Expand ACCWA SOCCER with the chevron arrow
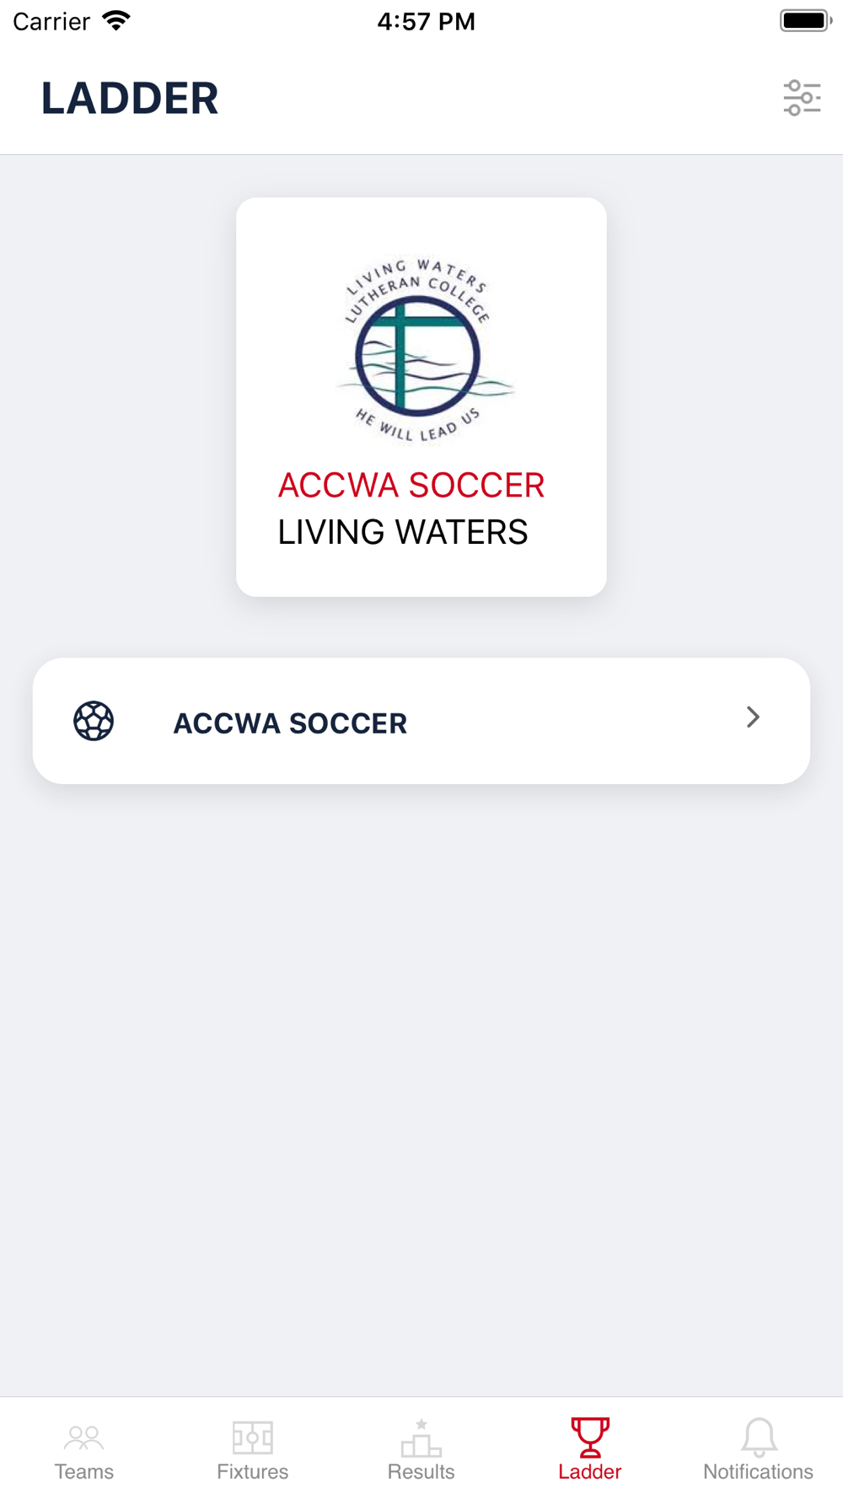Screen dimensions: 843x1499 pos(753,717)
